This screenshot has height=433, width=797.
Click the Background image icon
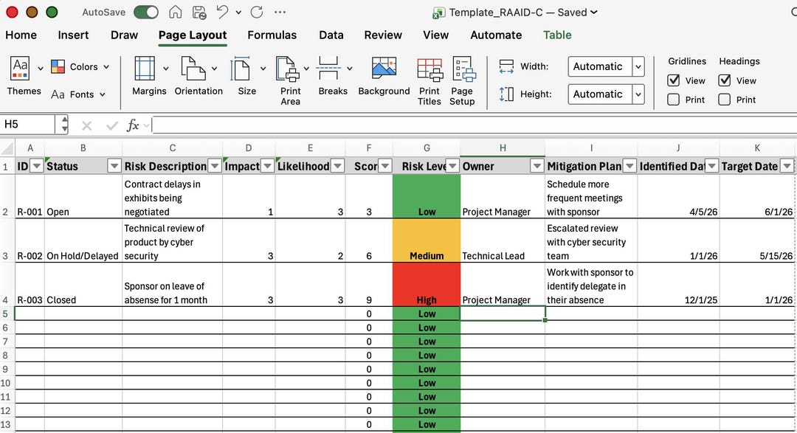tap(384, 68)
